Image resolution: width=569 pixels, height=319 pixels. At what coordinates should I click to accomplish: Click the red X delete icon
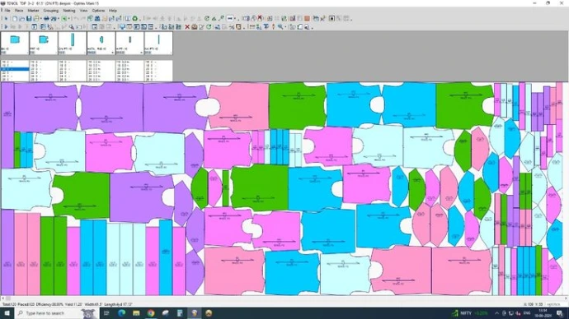(187, 27)
